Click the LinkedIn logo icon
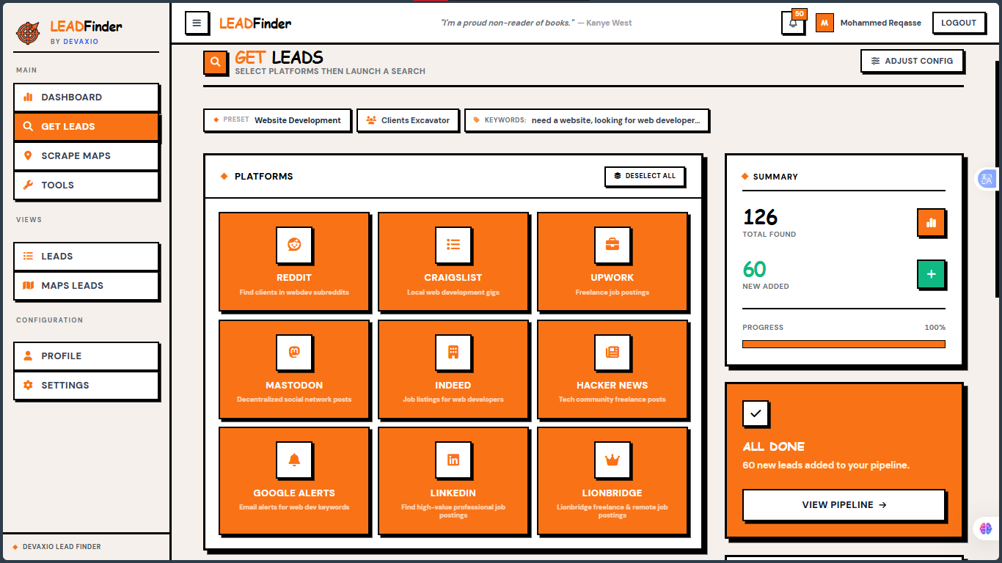This screenshot has width=1002, height=563. (x=453, y=460)
